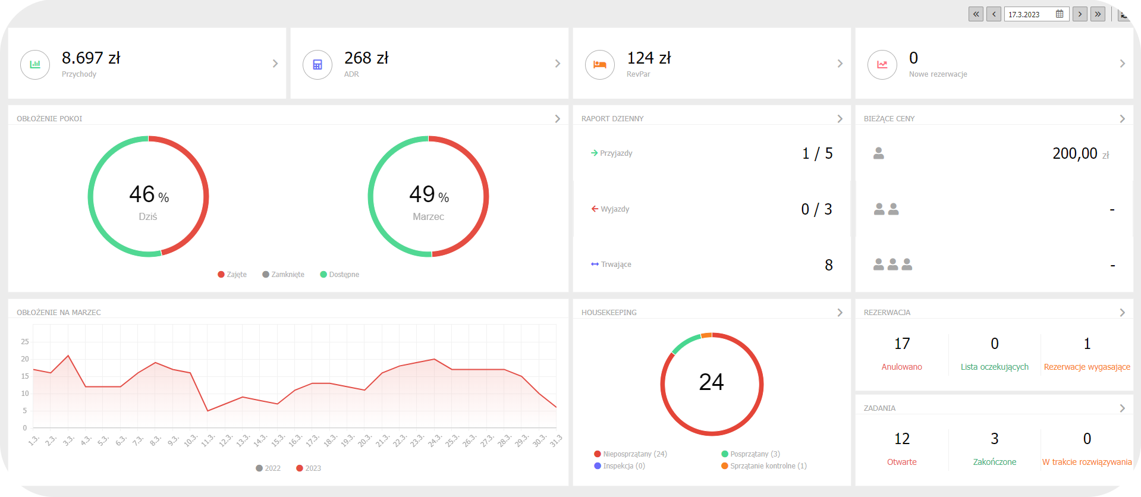Open Anulowano reservations link

[x=901, y=367]
